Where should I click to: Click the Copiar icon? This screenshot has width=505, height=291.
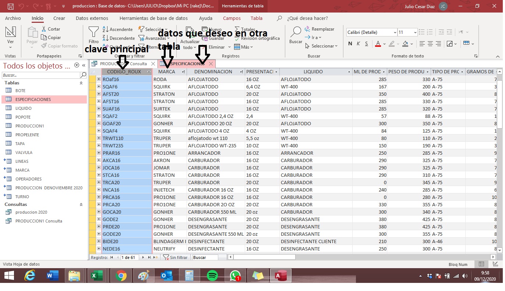44,38
